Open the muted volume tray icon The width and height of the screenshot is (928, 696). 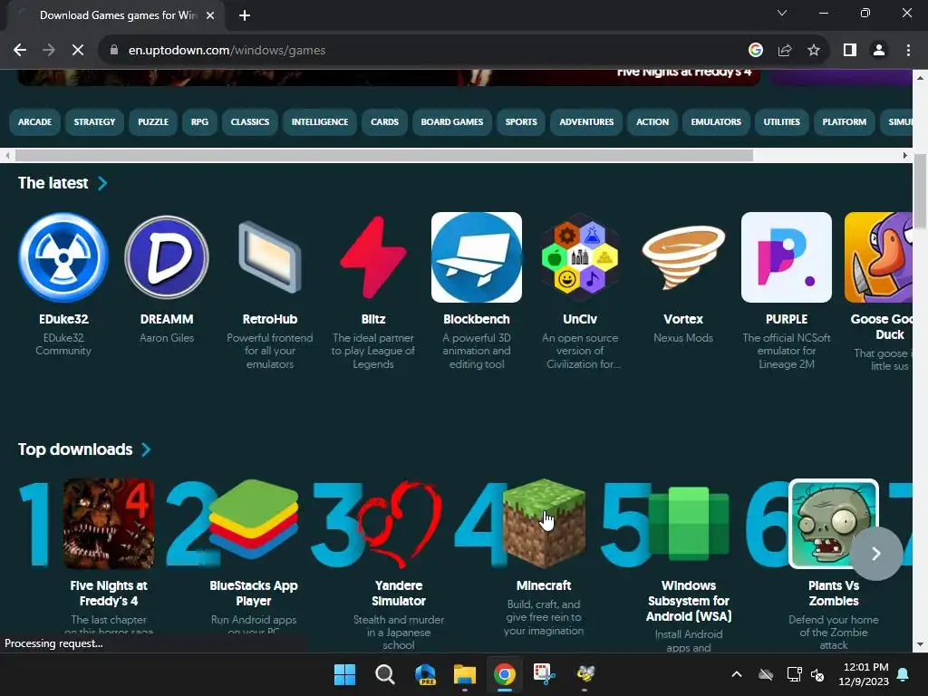(x=817, y=674)
